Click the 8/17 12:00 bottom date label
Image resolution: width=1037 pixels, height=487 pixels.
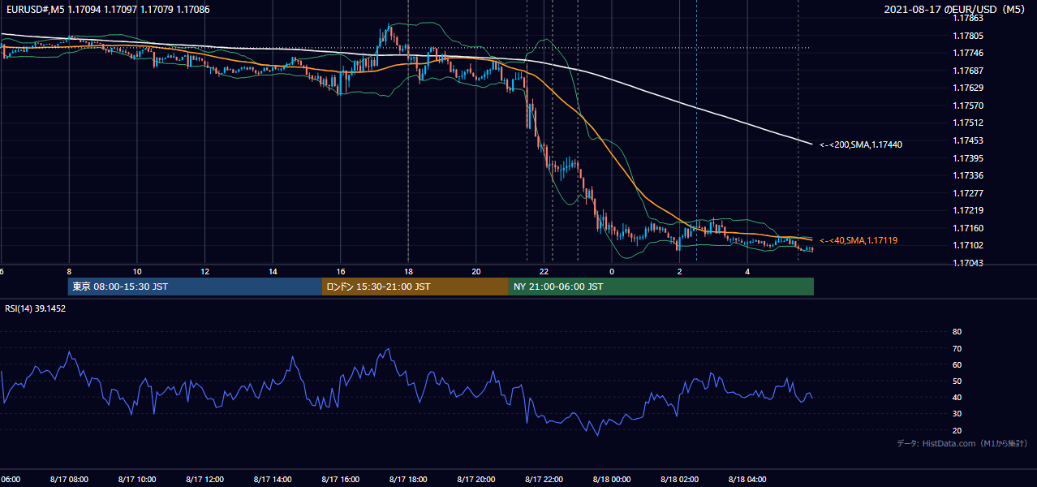[204, 479]
